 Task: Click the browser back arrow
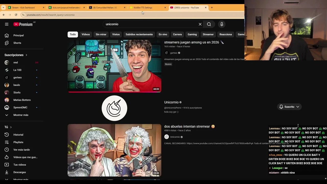(x=4, y=15)
